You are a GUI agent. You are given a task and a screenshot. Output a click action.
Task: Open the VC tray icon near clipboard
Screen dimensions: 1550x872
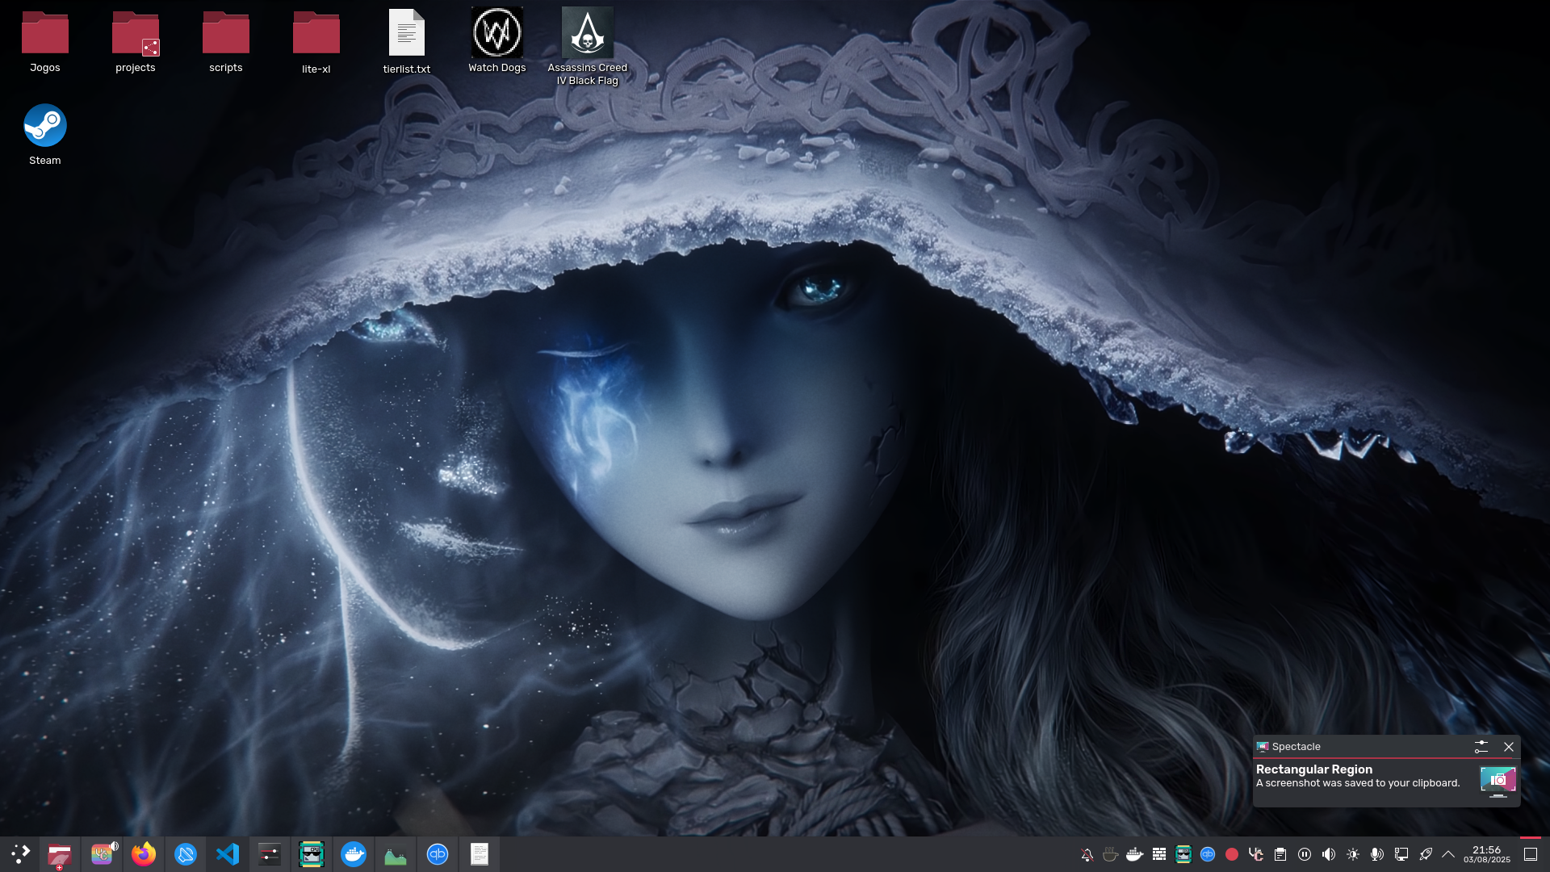(x=1256, y=854)
